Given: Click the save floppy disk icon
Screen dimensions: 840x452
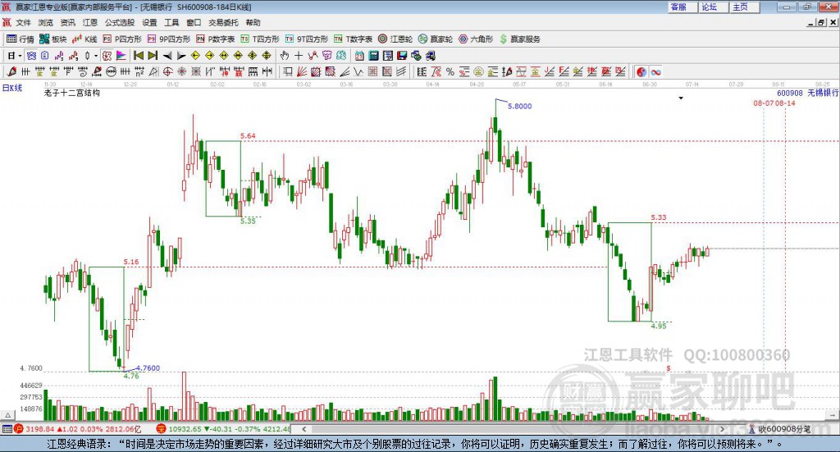Looking at the screenshot, I should click(x=402, y=56).
